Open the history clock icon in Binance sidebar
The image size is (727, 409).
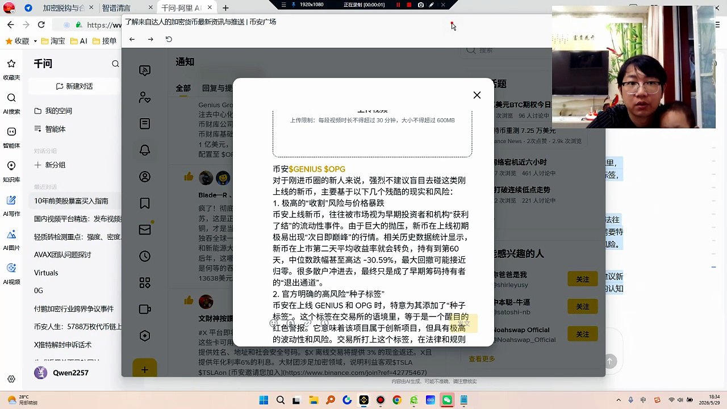pos(145,256)
